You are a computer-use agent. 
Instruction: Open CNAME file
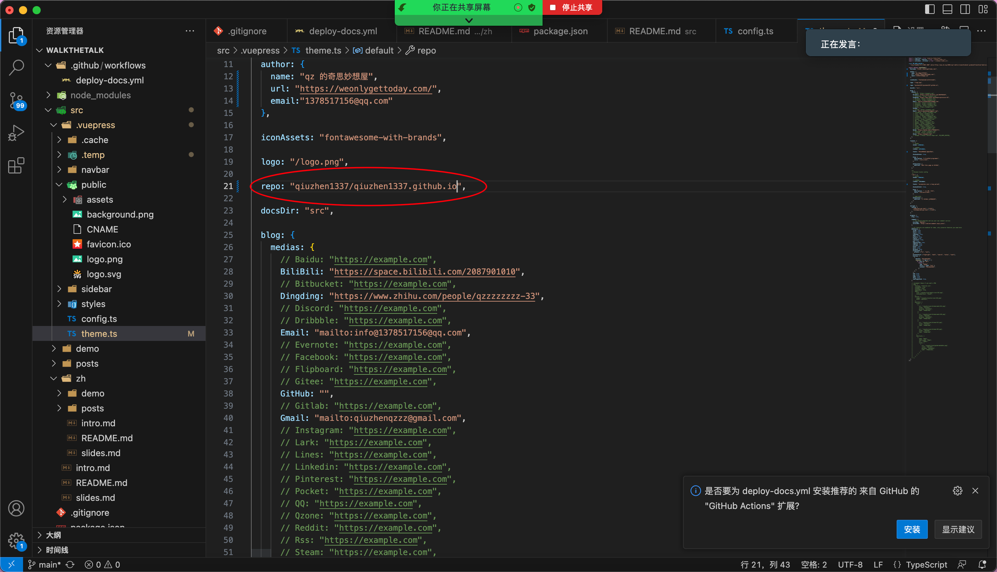click(x=102, y=229)
